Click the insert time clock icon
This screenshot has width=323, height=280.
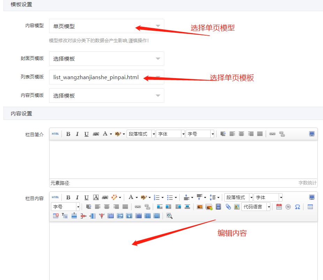tap(288, 207)
